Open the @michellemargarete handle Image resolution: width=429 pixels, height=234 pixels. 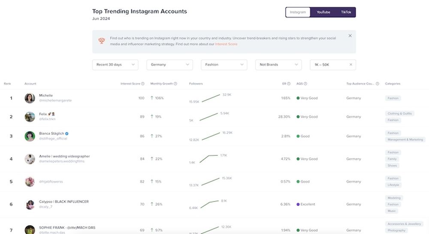[x=55, y=100]
